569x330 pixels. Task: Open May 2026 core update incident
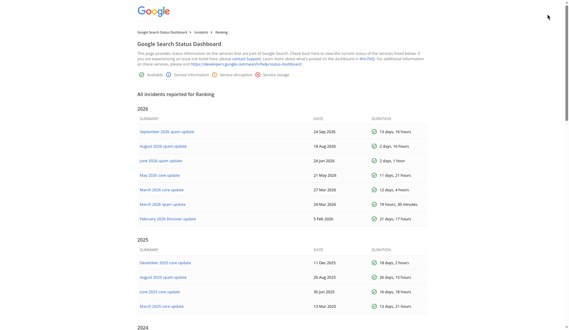click(x=160, y=175)
